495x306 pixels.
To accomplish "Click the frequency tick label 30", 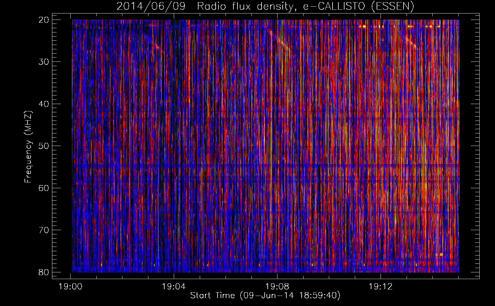I will 44,62.
